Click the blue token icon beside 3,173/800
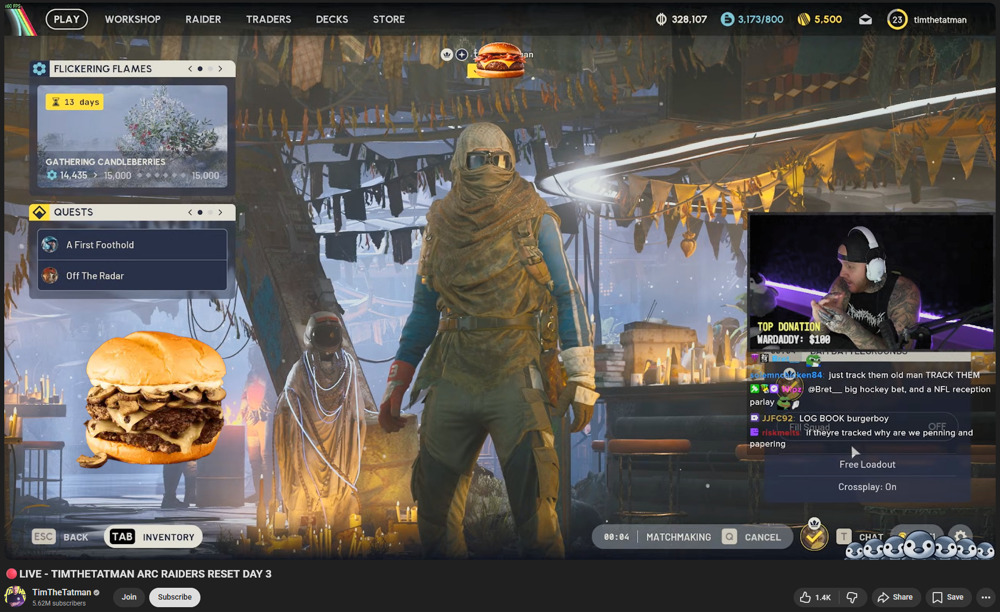The width and height of the screenshot is (1000, 612). point(727,19)
